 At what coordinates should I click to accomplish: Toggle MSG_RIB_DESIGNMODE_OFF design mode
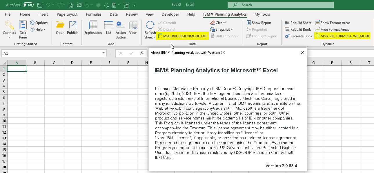182,36
